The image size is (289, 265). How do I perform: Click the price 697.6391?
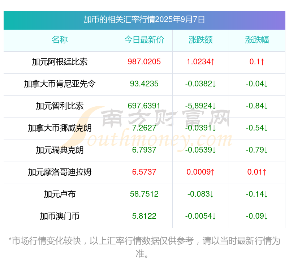click(144, 106)
